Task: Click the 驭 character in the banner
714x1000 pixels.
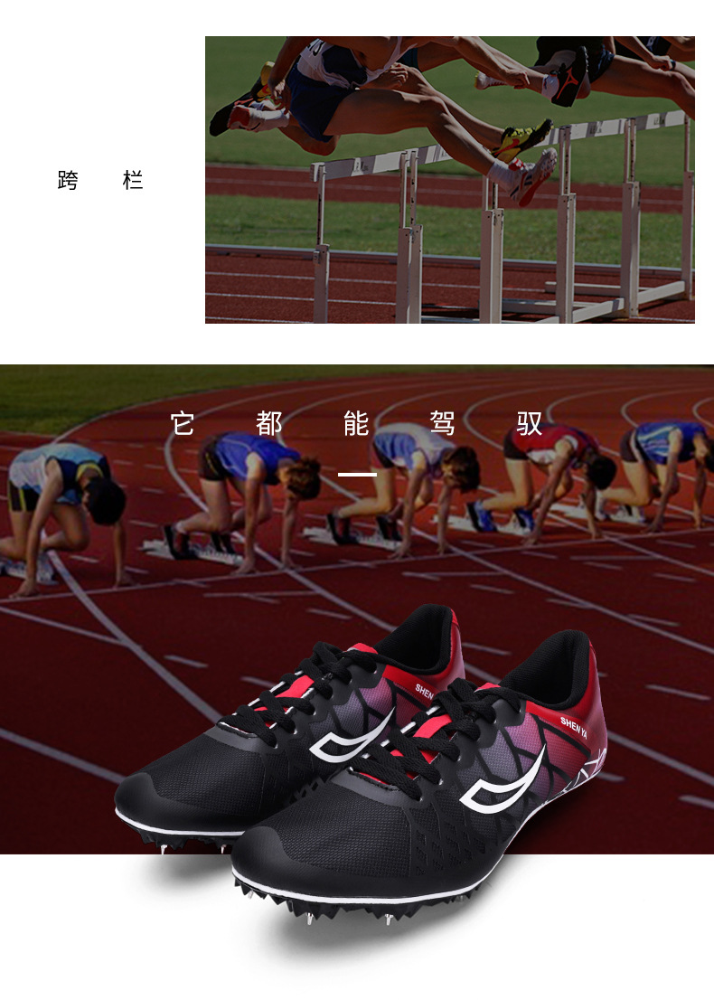Action: point(529,423)
